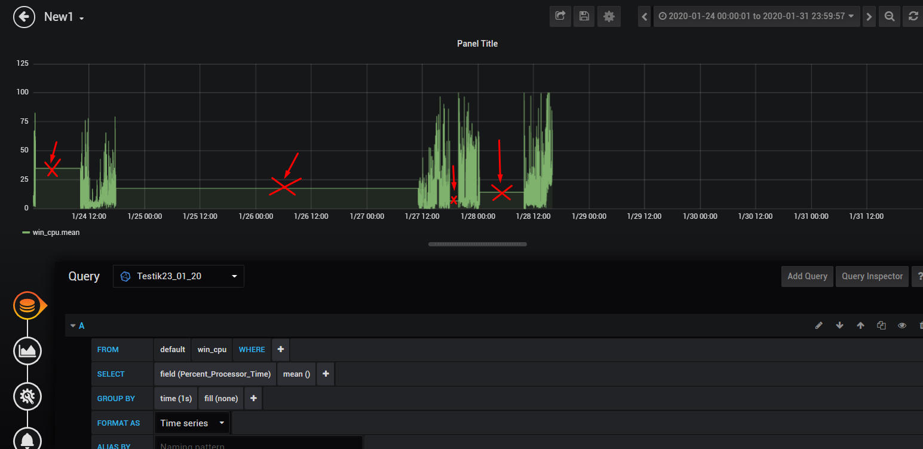Add a WHERE condition with plus
This screenshot has width=923, height=449.
click(281, 350)
